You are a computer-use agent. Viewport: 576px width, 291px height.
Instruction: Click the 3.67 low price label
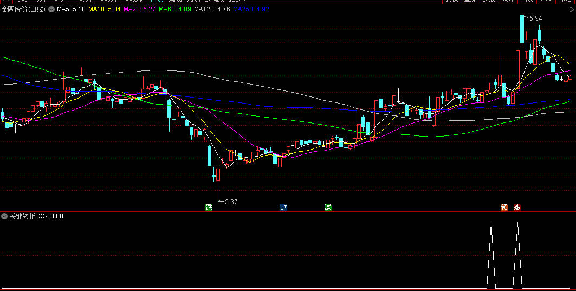click(x=231, y=202)
